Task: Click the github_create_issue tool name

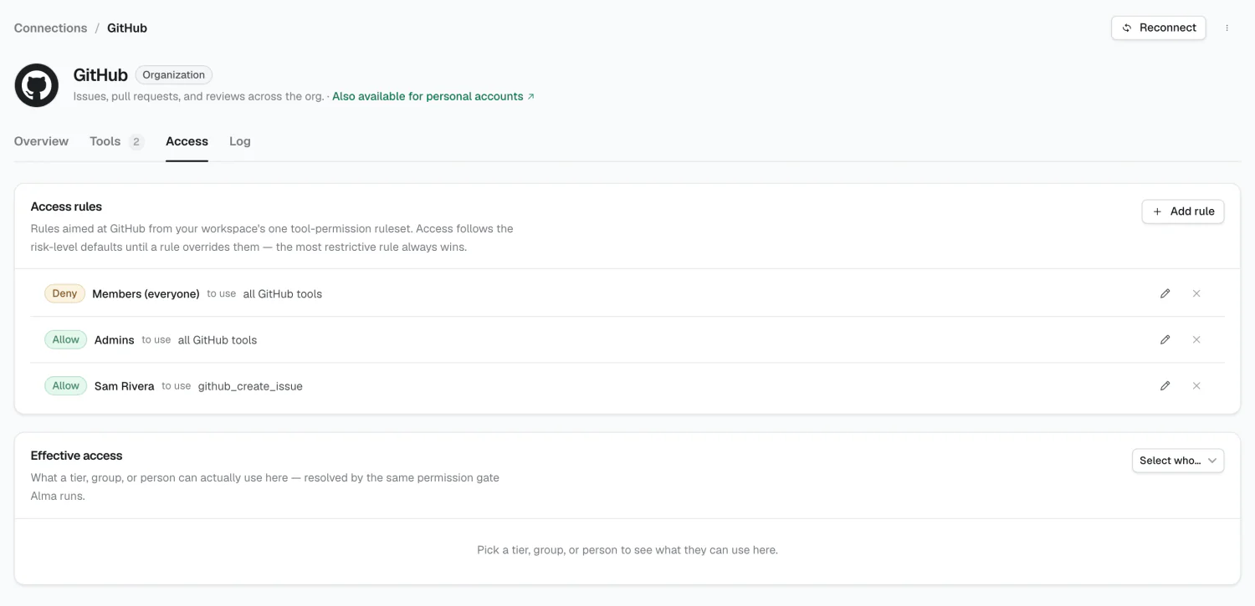Action: coord(250,386)
